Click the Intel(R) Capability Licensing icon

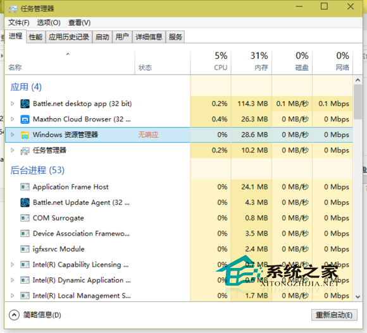(25, 265)
